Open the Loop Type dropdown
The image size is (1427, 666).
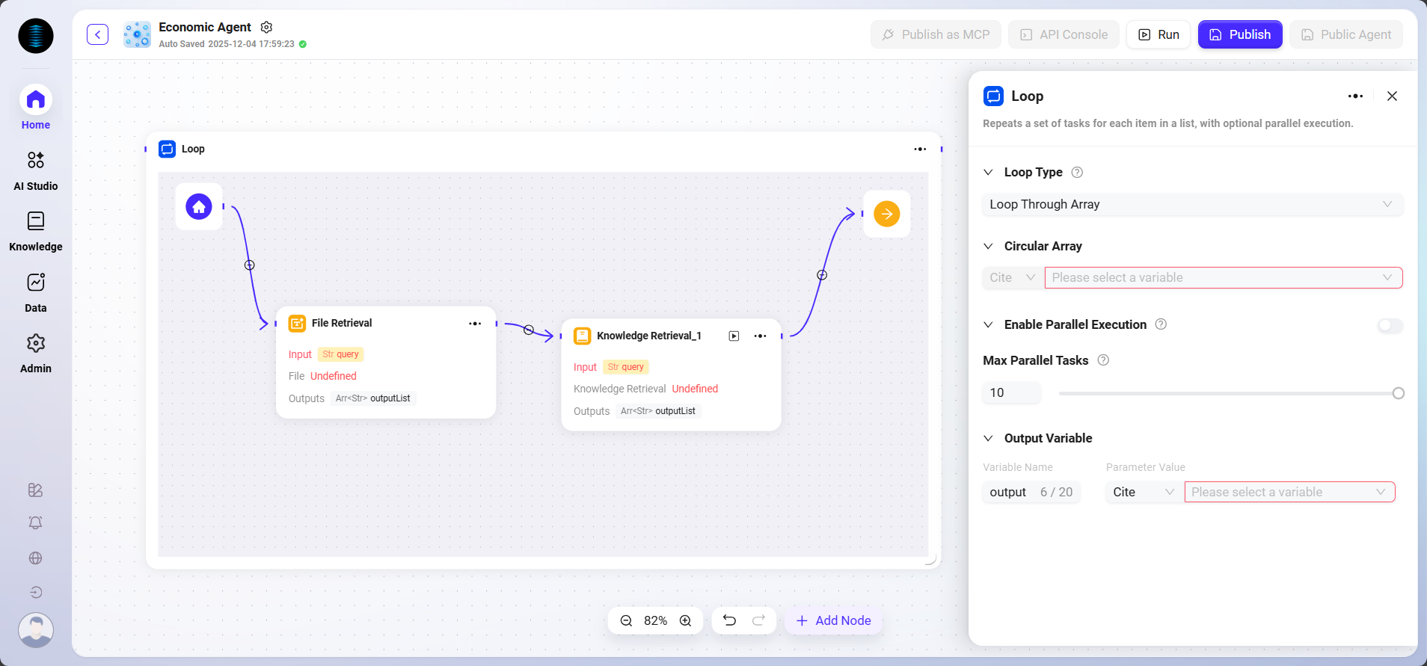1191,204
